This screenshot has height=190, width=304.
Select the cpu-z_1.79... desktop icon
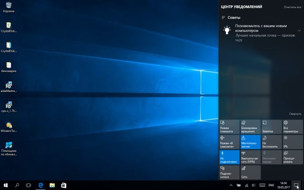(x=9, y=107)
